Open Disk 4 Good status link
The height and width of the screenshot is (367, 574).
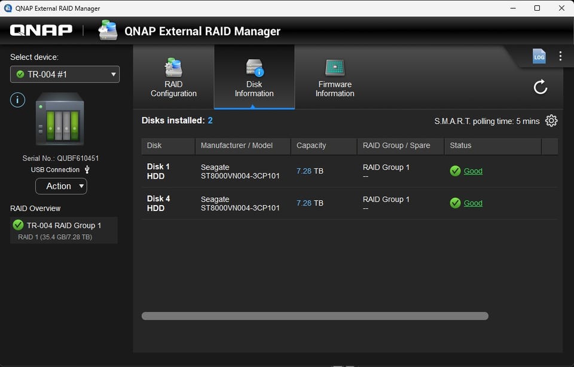pos(473,203)
